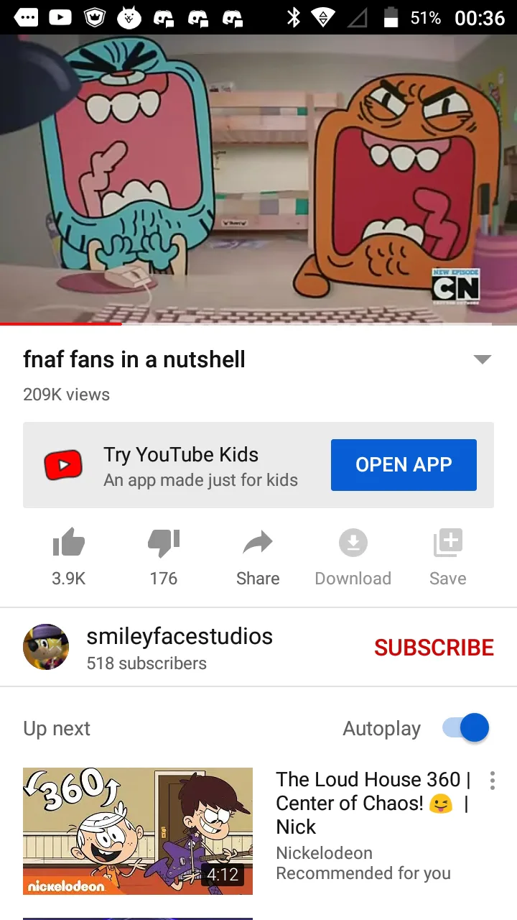Tap the Save to playlist icon

[x=447, y=543]
